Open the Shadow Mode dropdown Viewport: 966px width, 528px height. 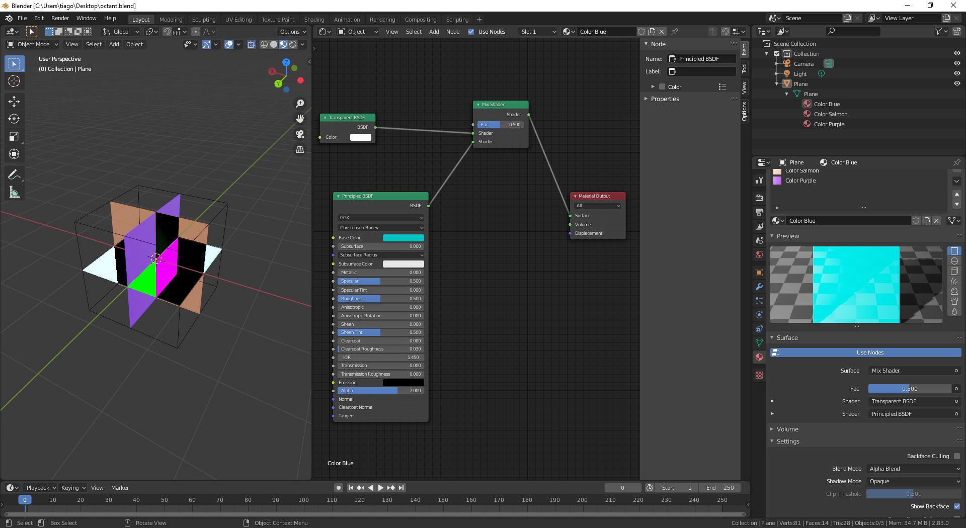[x=915, y=481]
